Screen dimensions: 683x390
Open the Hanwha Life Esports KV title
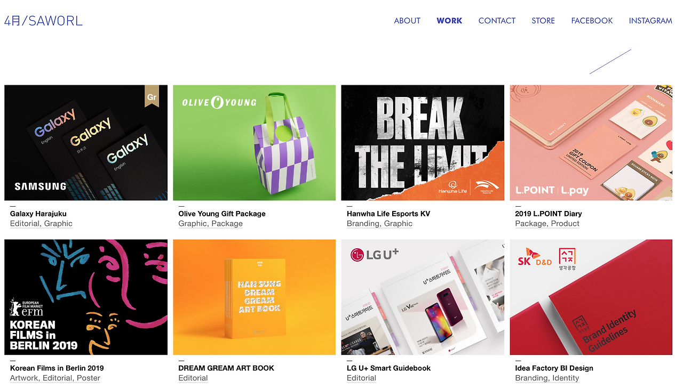point(388,214)
